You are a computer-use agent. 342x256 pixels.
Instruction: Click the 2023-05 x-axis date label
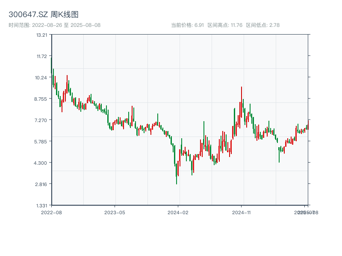coord(115,212)
